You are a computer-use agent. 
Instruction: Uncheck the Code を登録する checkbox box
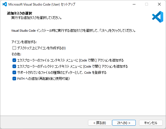pos(14,73)
